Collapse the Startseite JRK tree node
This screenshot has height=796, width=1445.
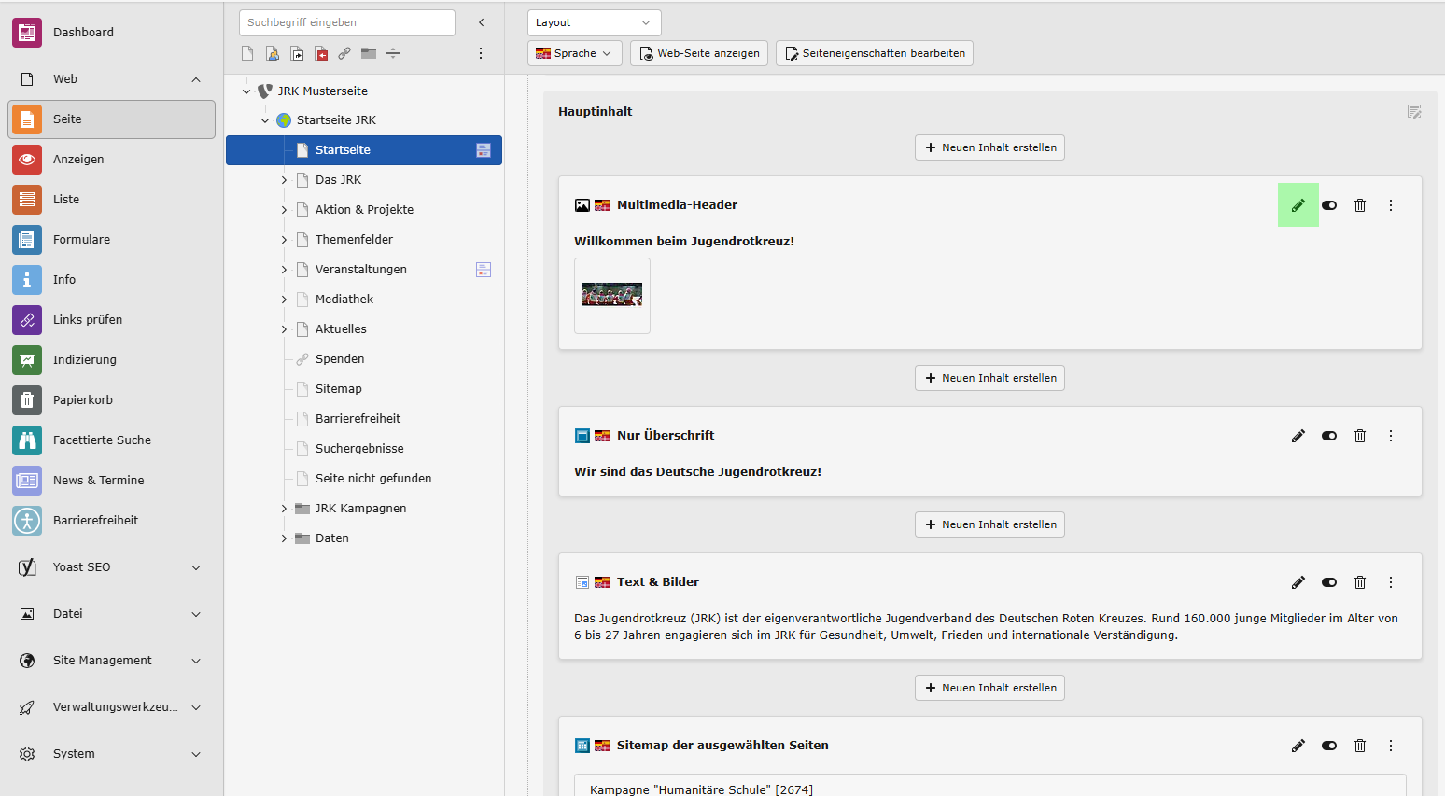coord(265,120)
